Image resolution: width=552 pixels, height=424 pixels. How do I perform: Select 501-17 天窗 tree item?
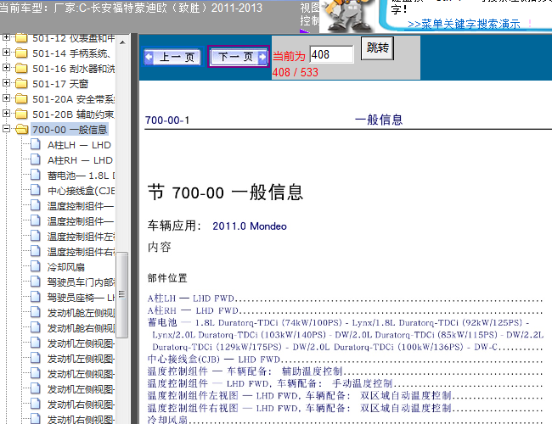60,84
